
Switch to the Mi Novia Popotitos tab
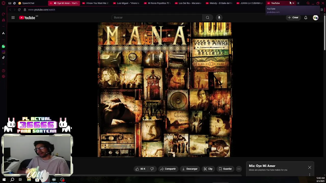pyautogui.click(x=157, y=3)
